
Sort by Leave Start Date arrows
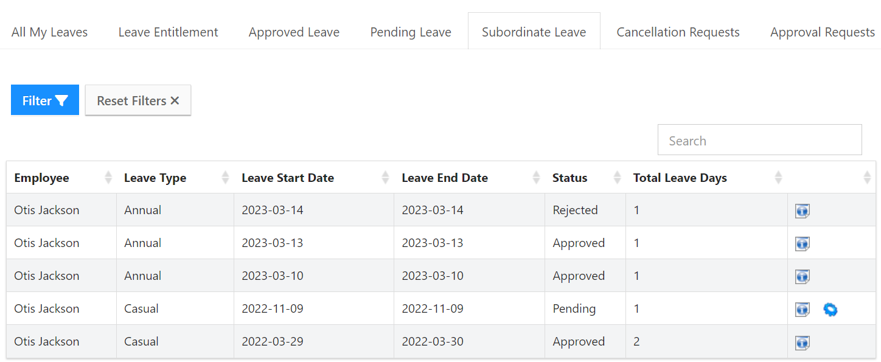click(x=385, y=178)
